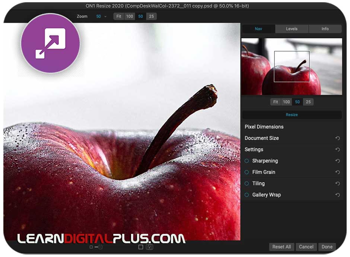Switch to the Levels tab

[x=292, y=29]
